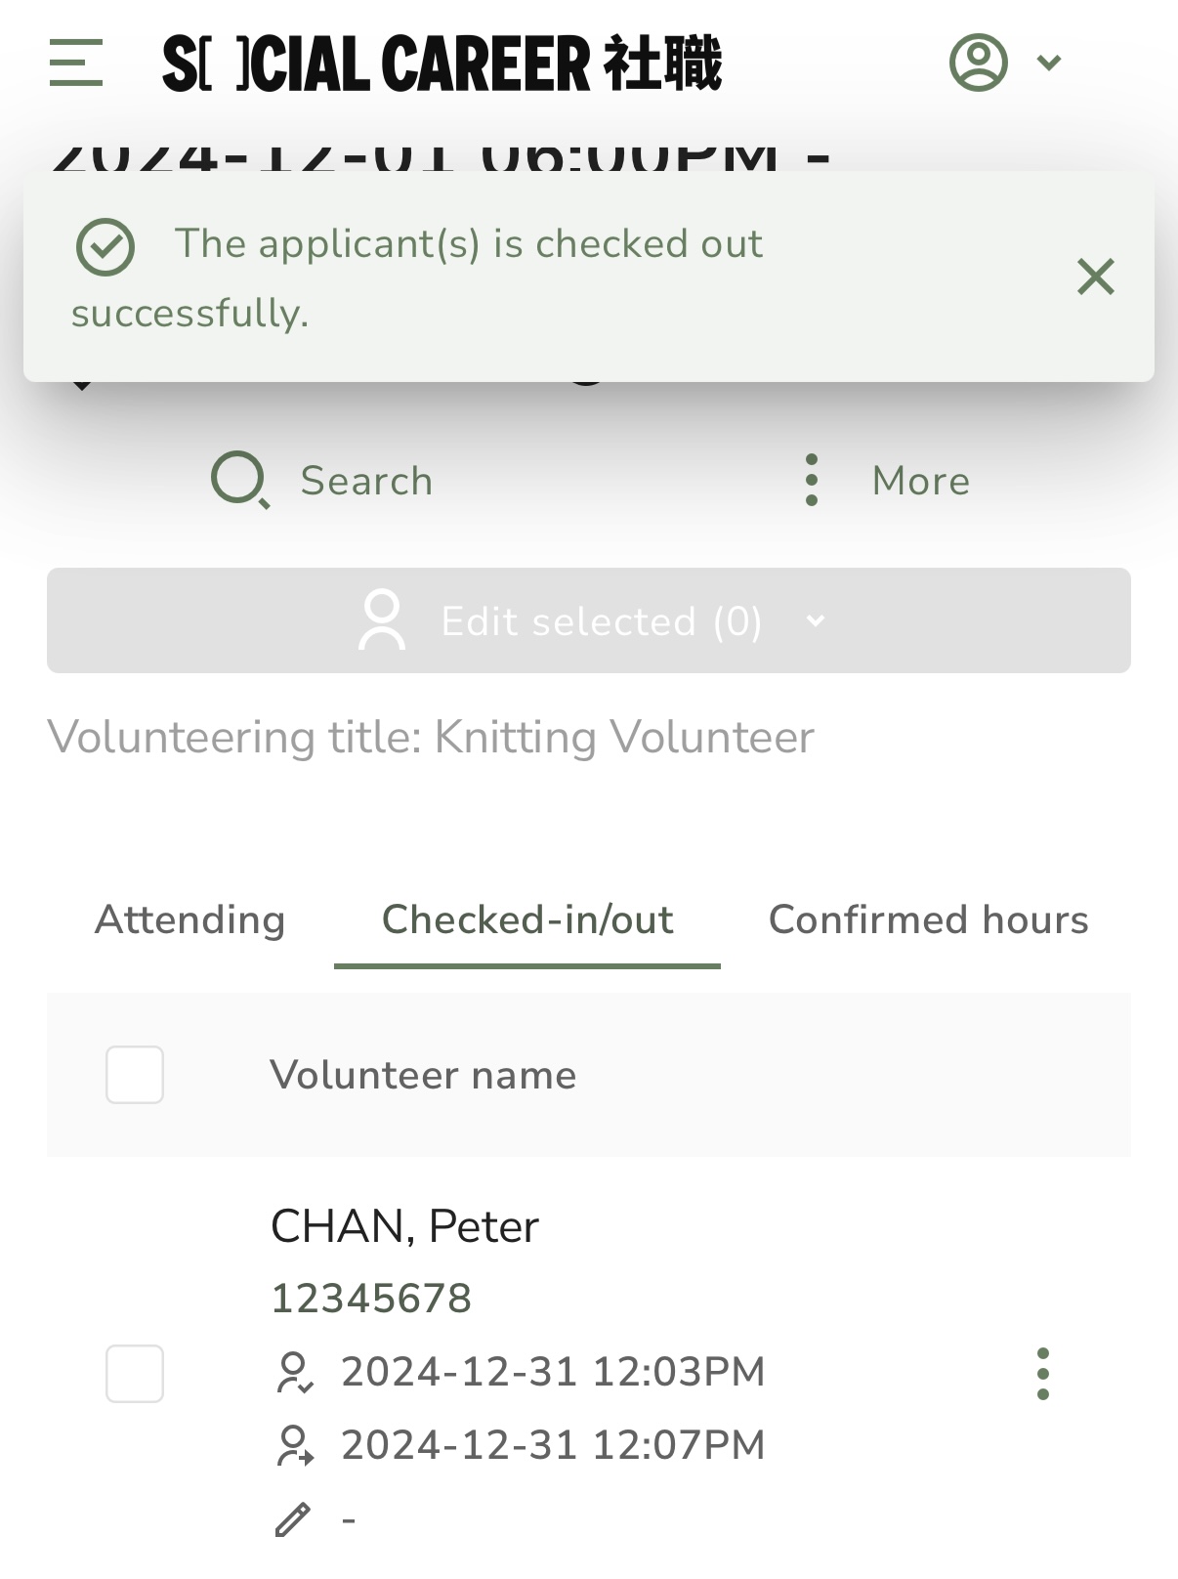Viewport: 1178px width, 1579px height.
Task: Click the More vertical dots icon
Action: (x=811, y=480)
